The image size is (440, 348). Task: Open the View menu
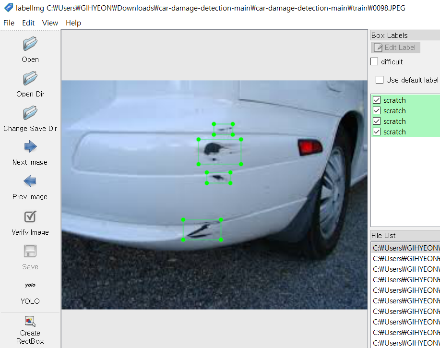50,23
